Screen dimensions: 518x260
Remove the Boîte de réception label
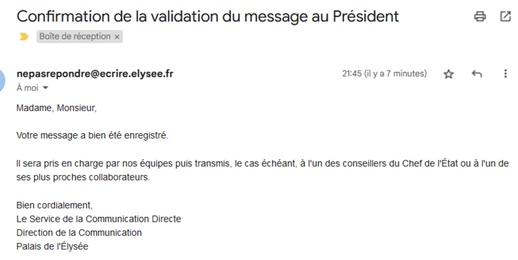click(x=117, y=37)
